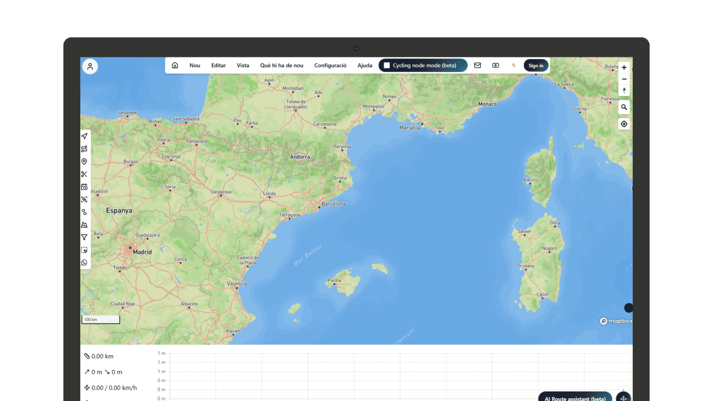Screen dimensions: 713x401
Task: Open the filter funnel tool
Action: click(84, 237)
